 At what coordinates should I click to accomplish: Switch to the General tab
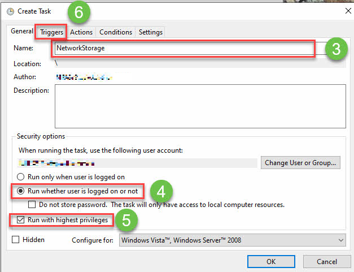coord(21,31)
